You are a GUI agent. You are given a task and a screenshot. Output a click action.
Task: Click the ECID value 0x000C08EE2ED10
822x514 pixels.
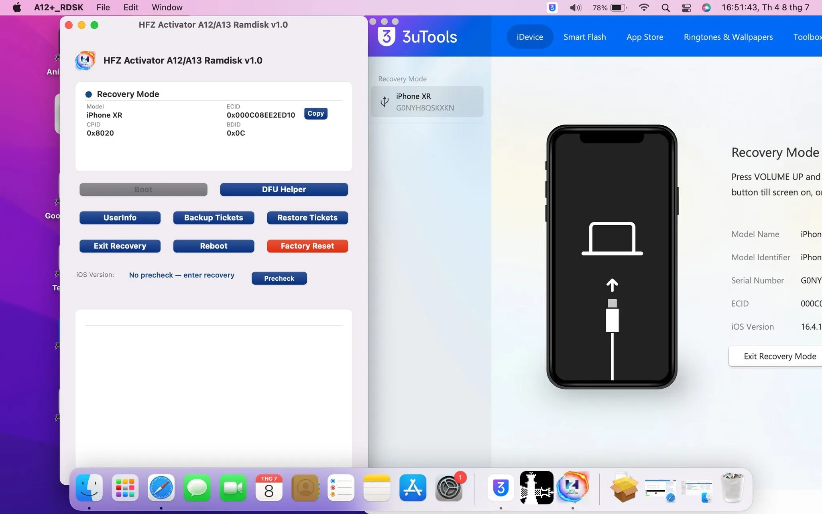click(x=261, y=115)
